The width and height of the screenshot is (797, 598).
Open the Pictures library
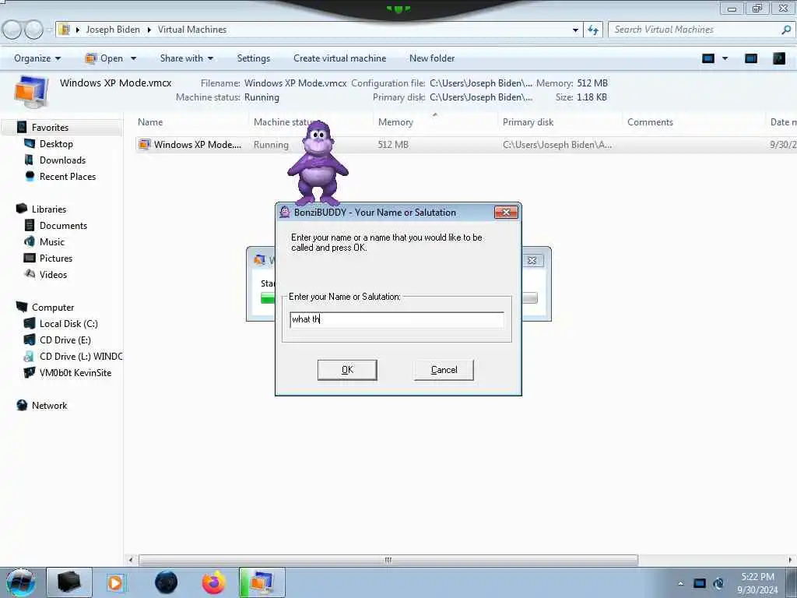[56, 258]
